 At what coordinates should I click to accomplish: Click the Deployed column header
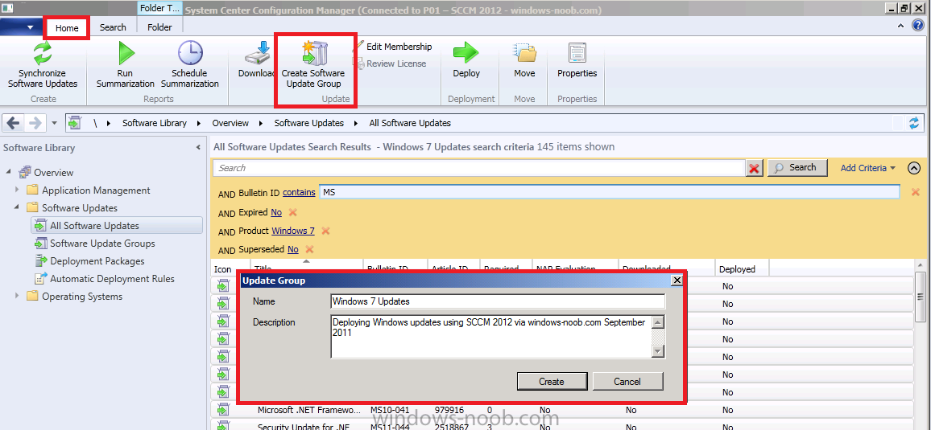click(742, 269)
